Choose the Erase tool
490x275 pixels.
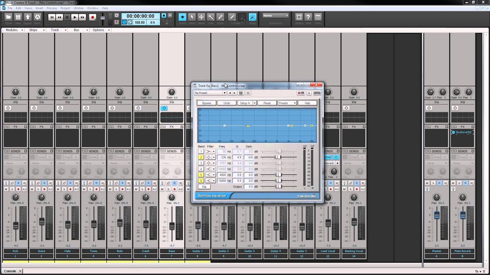(220, 17)
